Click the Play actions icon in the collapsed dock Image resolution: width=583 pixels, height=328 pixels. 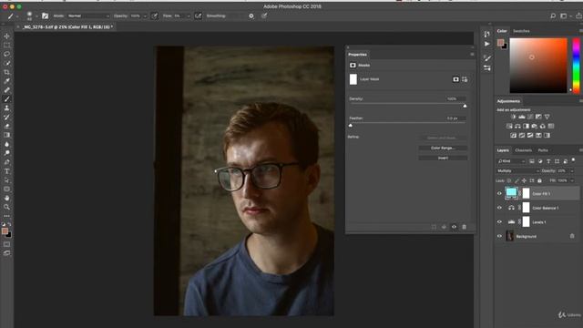[487, 44]
